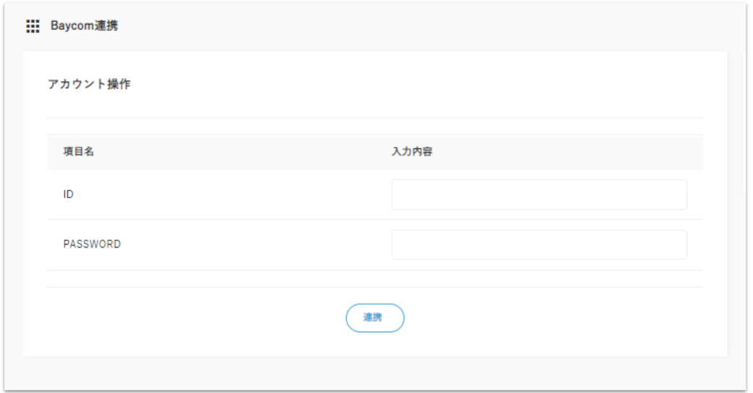
Task: Click the Baycom連携 page title
Action: pyautogui.click(x=84, y=27)
